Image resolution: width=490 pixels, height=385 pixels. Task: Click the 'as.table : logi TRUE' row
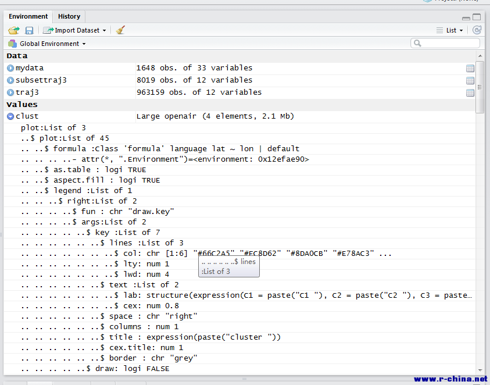pos(239,170)
